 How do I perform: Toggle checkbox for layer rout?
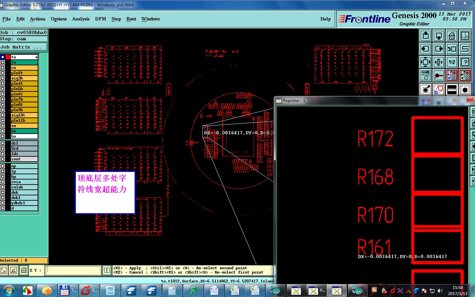point(3,159)
